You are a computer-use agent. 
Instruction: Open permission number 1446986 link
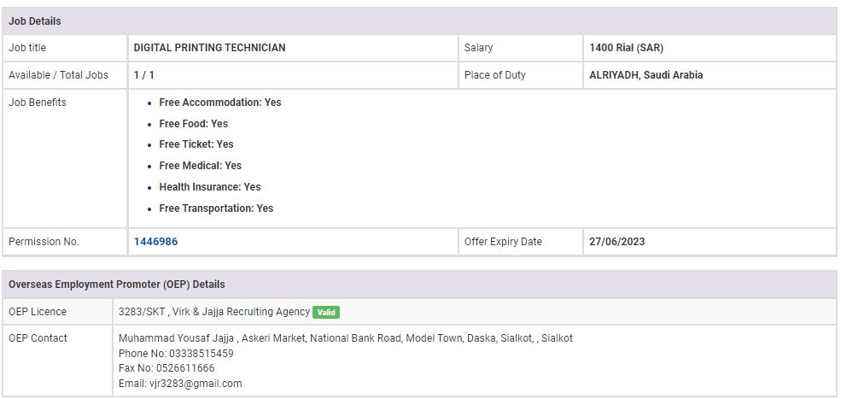(155, 242)
